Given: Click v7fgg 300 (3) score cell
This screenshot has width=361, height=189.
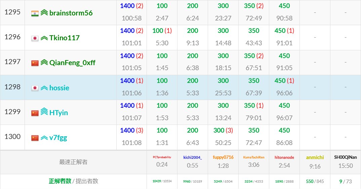Looking at the screenshot, I should click(223, 130).
